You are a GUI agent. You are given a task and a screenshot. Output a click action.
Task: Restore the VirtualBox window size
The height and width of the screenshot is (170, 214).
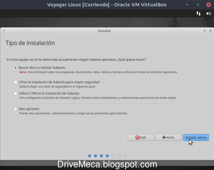(198, 5)
